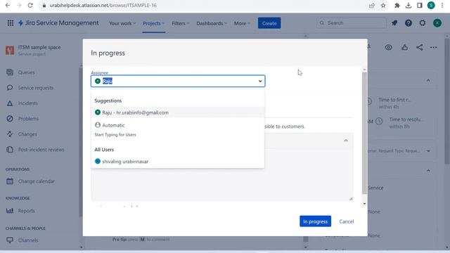Click the Search field

tap(352, 23)
